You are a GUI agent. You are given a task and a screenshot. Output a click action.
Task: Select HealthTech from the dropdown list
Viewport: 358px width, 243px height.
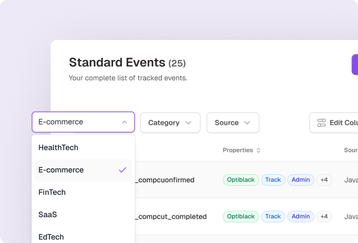pos(84,148)
